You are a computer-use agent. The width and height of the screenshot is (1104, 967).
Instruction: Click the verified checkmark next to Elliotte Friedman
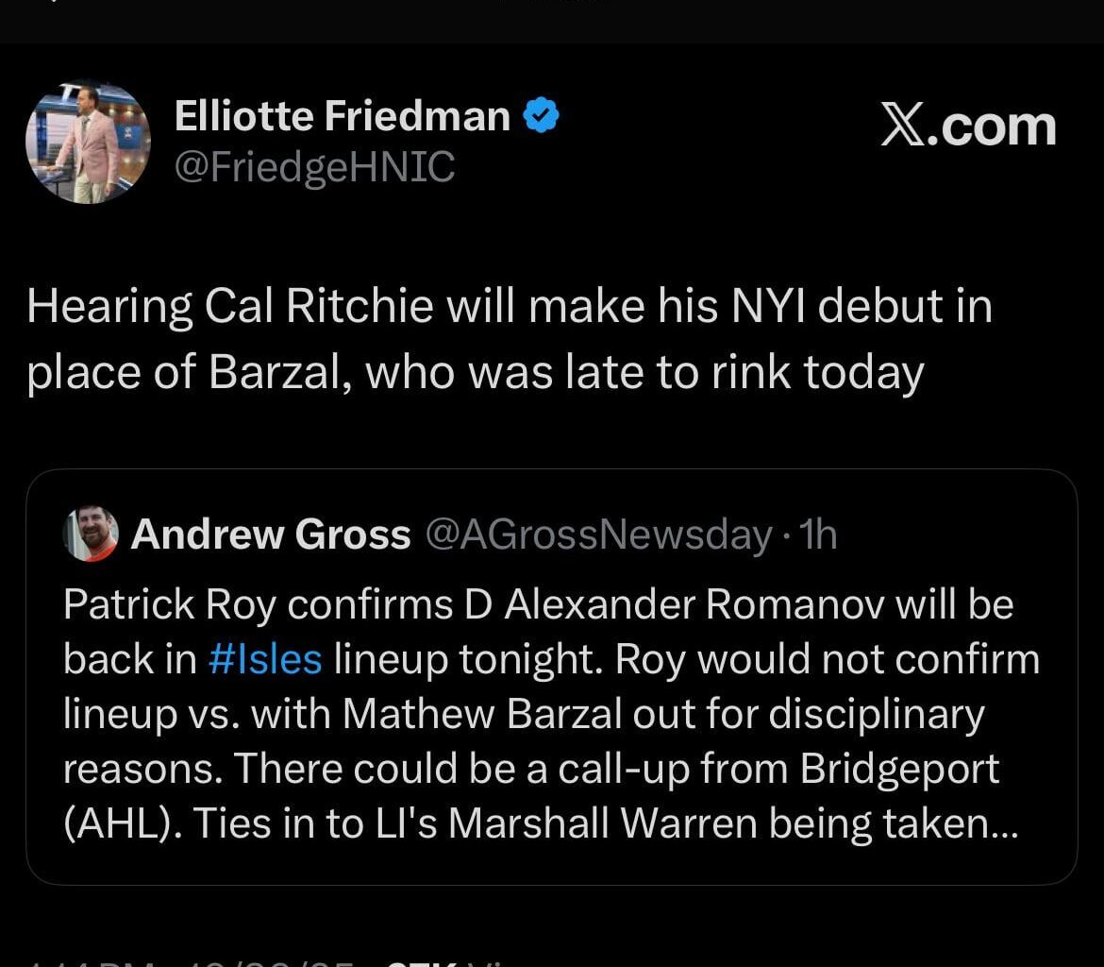[539, 114]
